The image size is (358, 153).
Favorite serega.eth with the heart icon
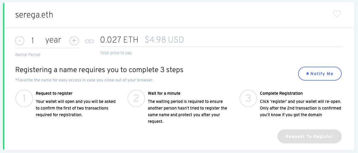pos(337,14)
